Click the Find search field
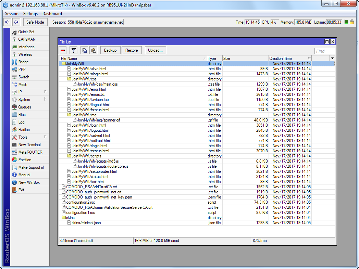 pos(325,51)
